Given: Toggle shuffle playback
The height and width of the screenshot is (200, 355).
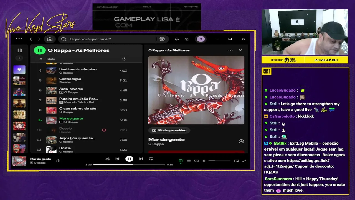Looking at the screenshot, I should point(107,159).
